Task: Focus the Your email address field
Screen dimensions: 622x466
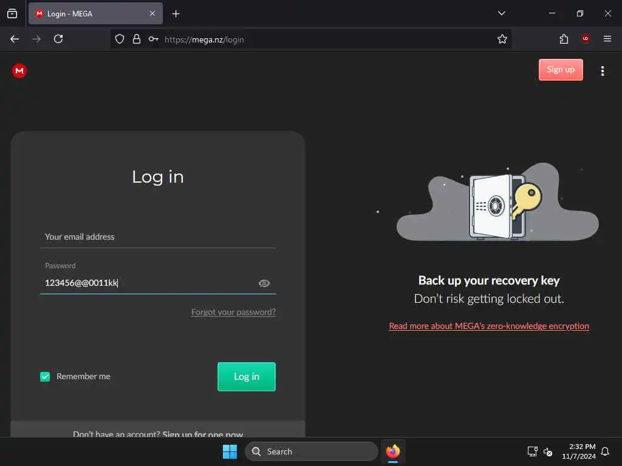Action: pyautogui.click(x=157, y=237)
